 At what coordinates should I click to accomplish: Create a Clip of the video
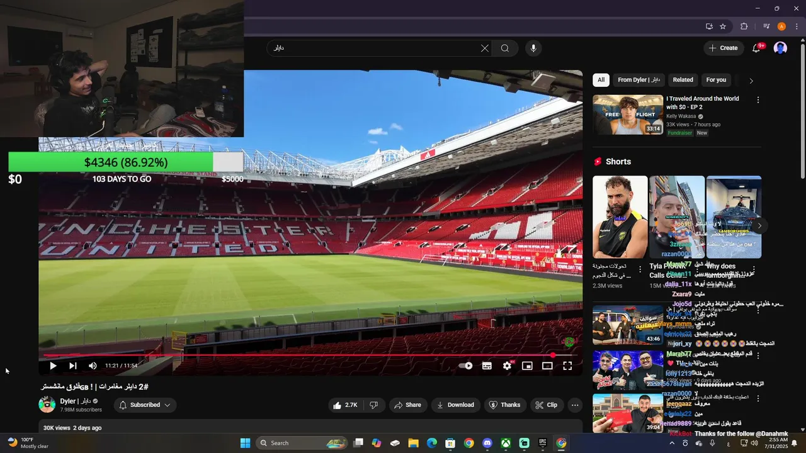547,405
